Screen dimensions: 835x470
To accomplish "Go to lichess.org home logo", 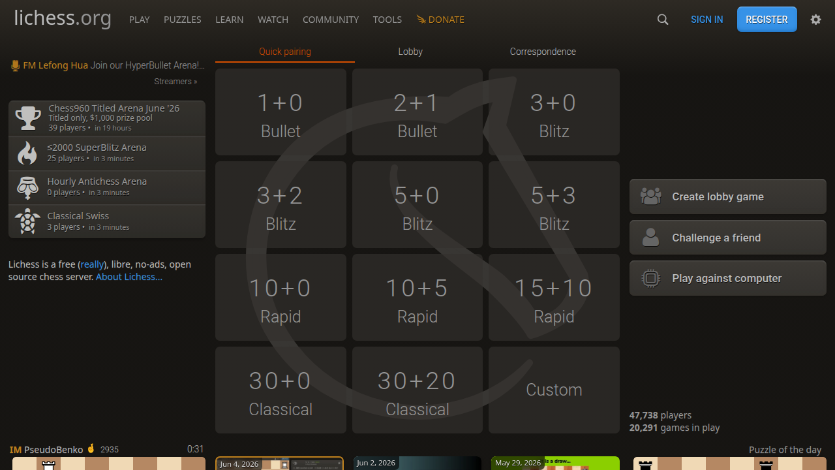I will coord(63,18).
